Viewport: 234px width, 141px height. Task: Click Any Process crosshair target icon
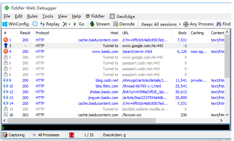pyautogui.click(x=186, y=24)
